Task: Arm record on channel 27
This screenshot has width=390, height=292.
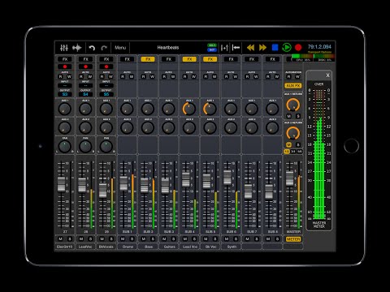Action: [65, 67]
